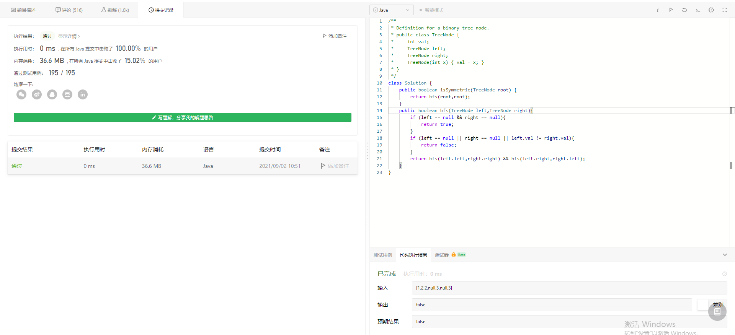Screen dimensions: 735x335
Task: Select 提交记录 tab
Action: (x=161, y=10)
